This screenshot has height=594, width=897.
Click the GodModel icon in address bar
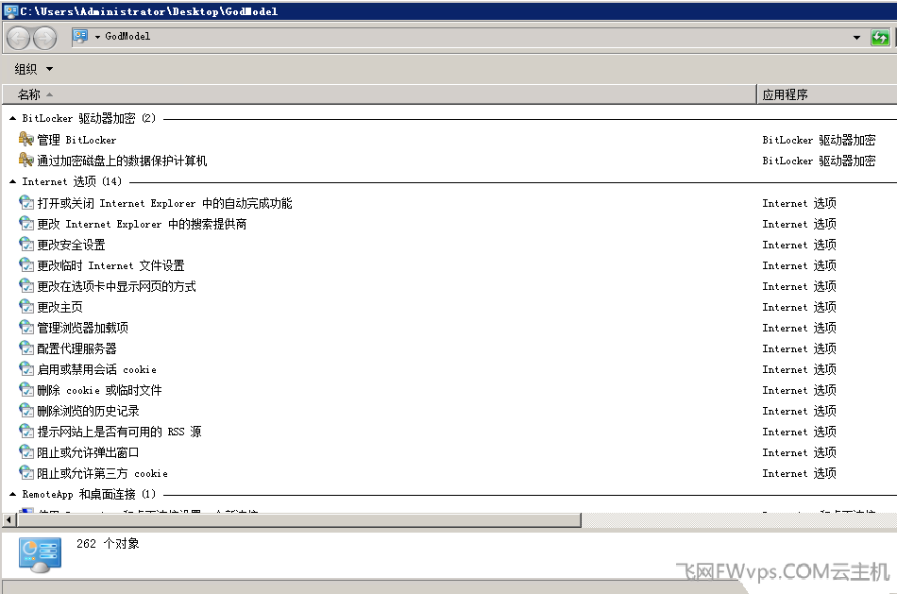80,37
